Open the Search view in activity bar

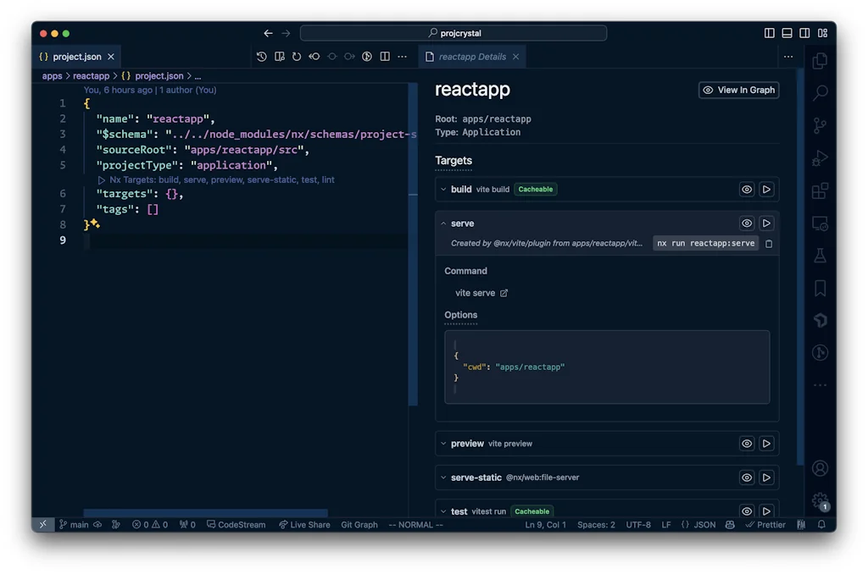(820, 93)
